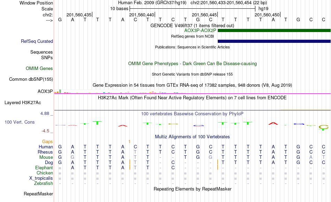This screenshot has height=202, width=331.
Task: Click the tall green T PhyloP conservation logo
Action: pyautogui.click(x=97, y=123)
